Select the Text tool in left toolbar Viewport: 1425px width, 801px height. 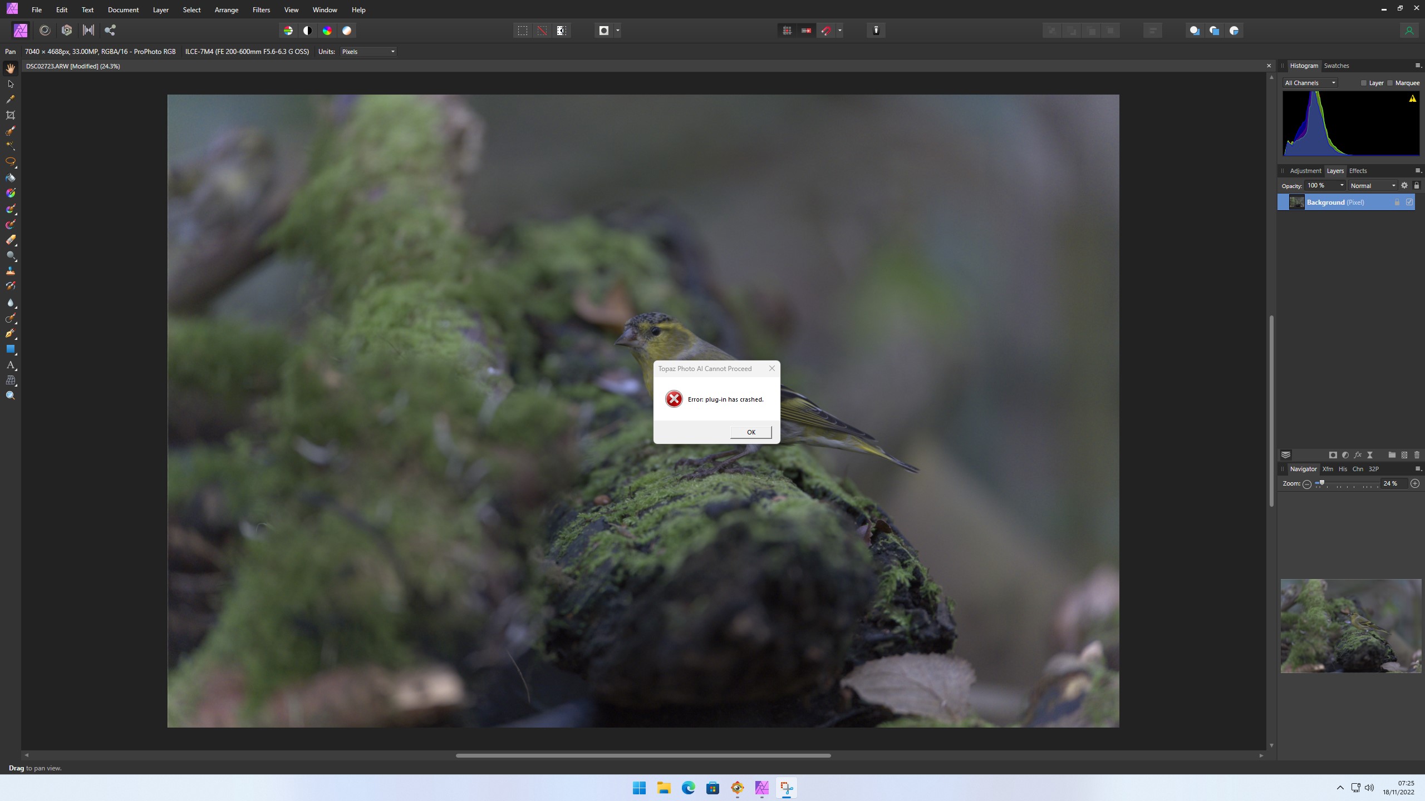[x=11, y=365]
